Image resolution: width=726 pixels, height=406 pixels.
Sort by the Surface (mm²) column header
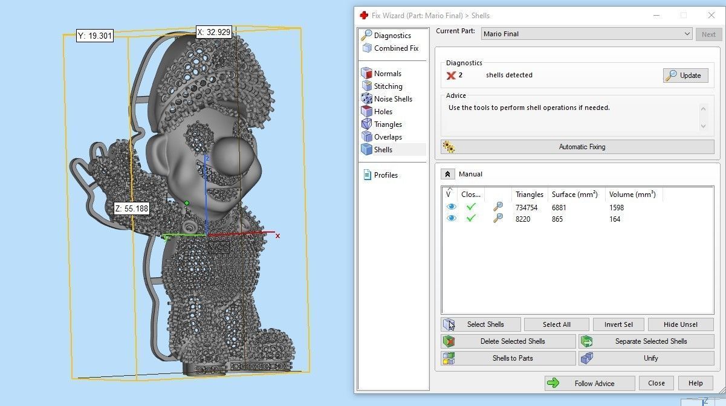coord(575,195)
